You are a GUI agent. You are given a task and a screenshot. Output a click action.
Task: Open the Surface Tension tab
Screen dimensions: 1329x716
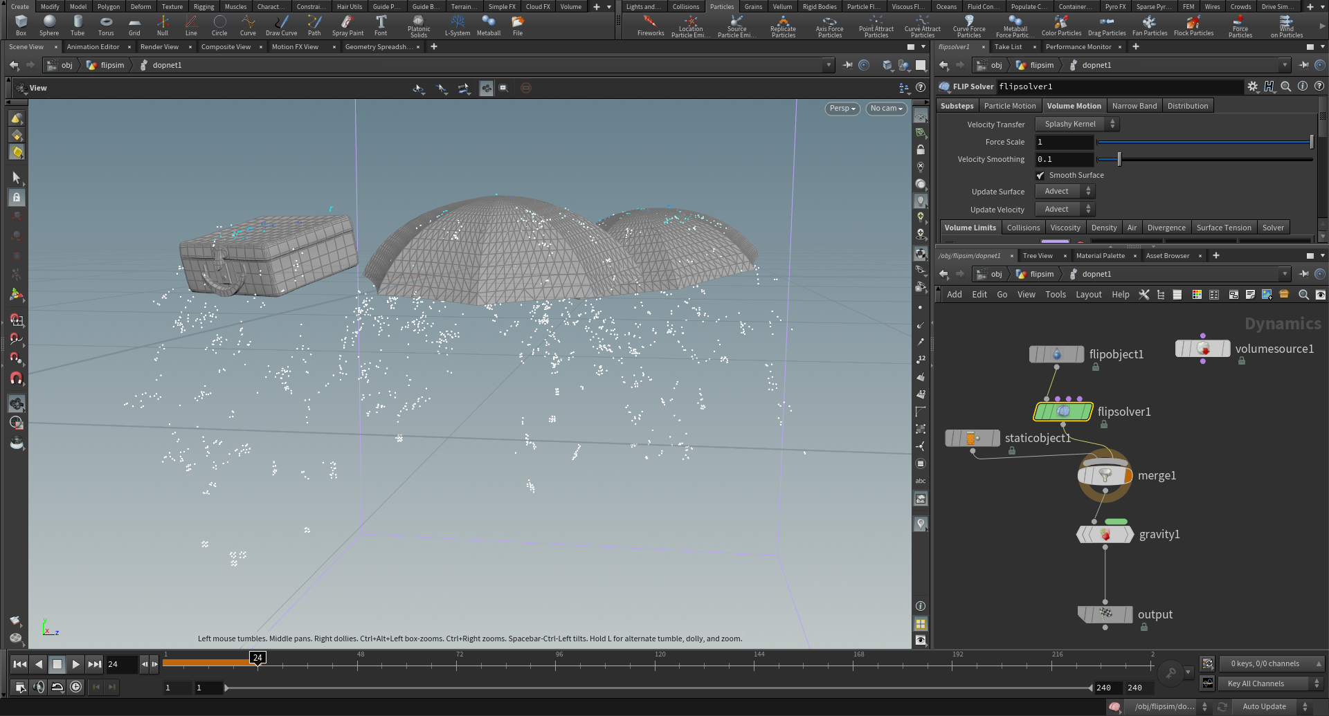pos(1223,228)
